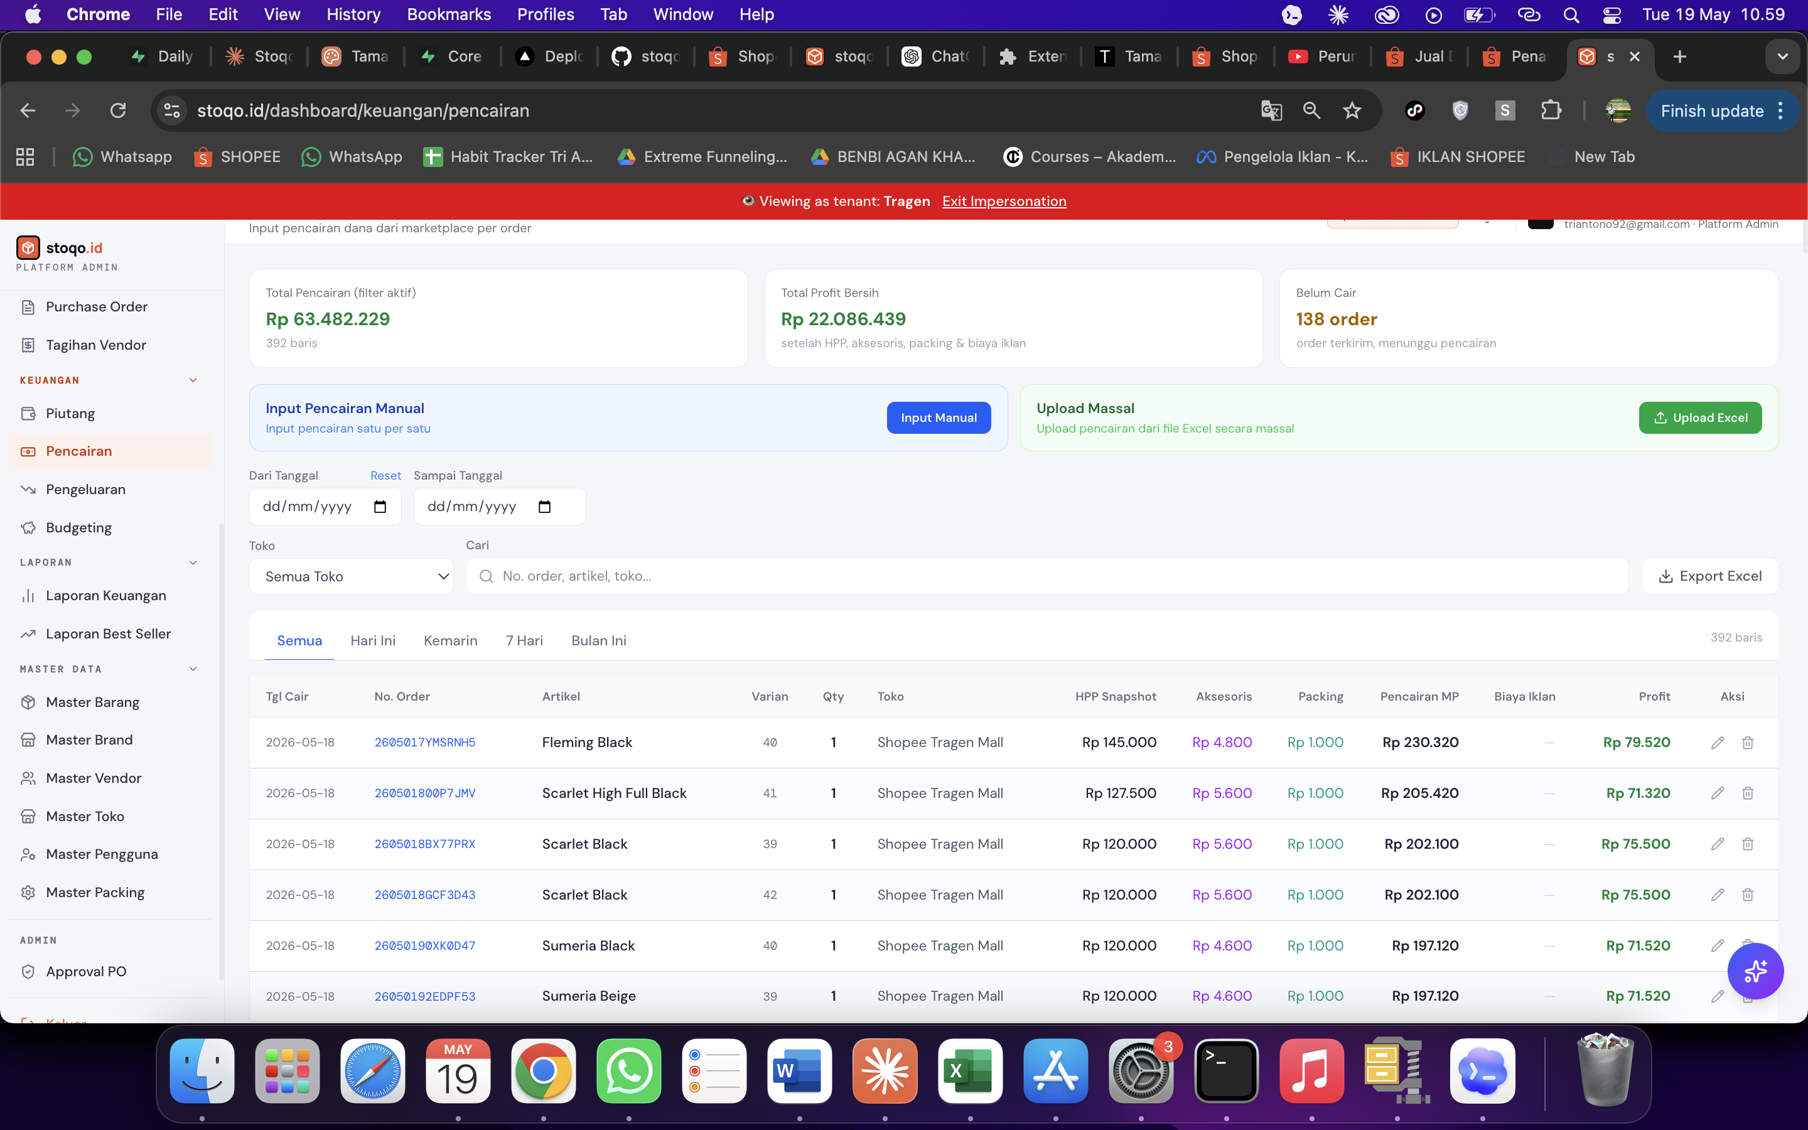The width and height of the screenshot is (1808, 1130).
Task: Open Chrome zoom magnifier icon
Action: 1311,110
